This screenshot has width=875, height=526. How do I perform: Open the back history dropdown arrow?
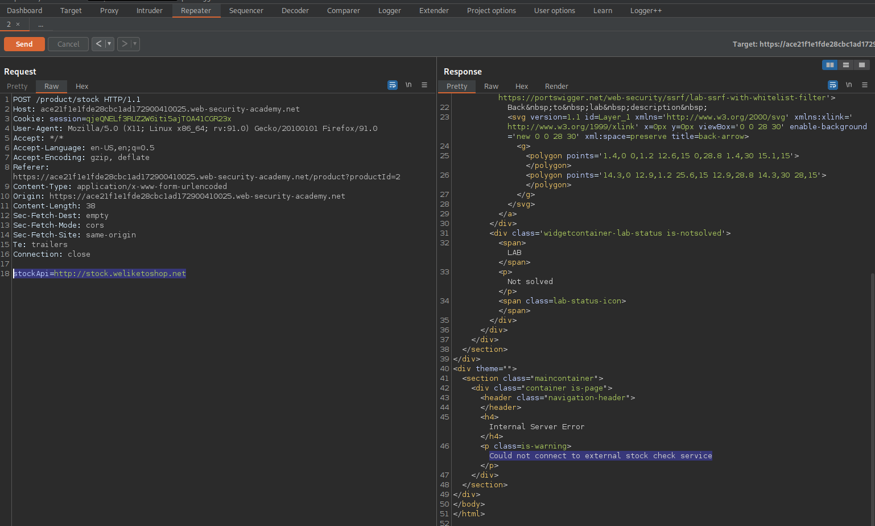109,44
